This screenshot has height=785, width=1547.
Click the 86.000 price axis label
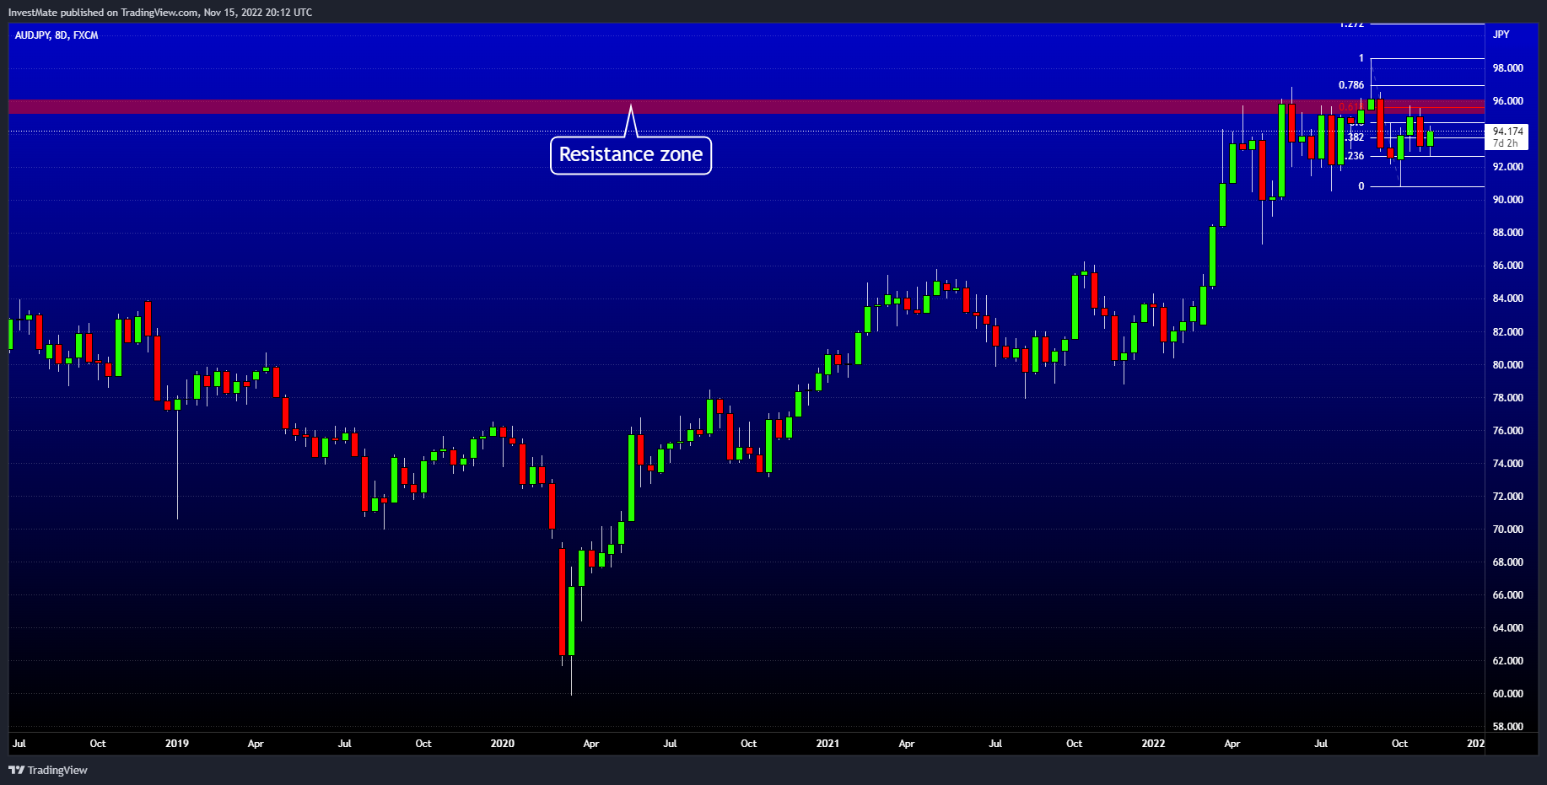pos(1508,266)
